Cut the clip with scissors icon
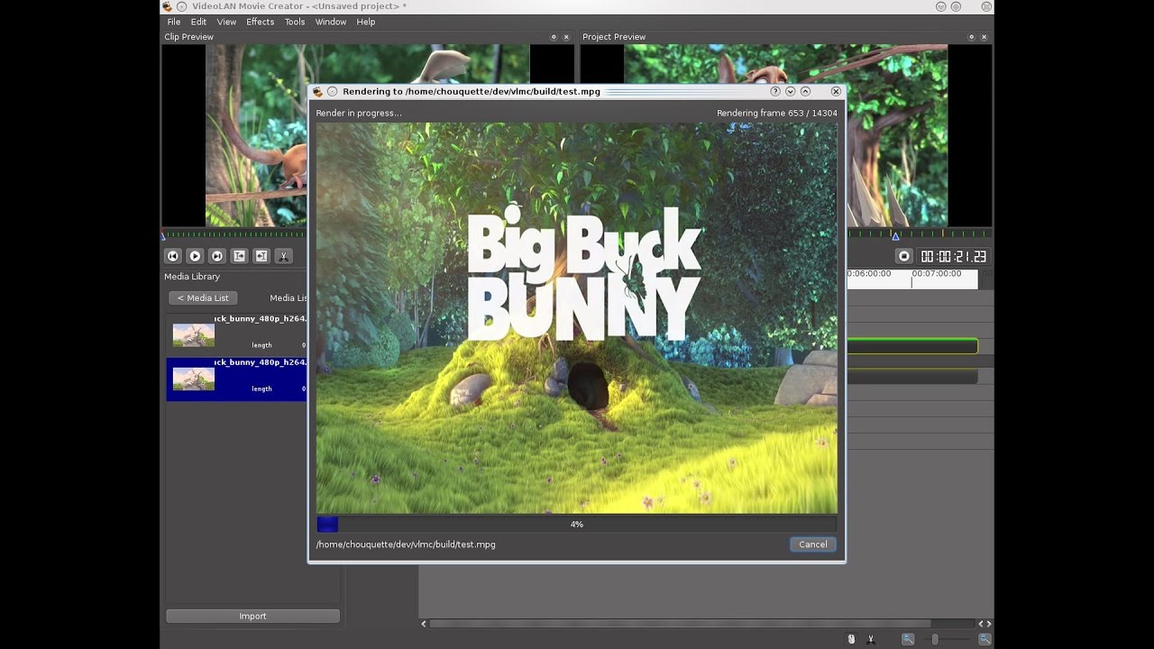 (283, 256)
